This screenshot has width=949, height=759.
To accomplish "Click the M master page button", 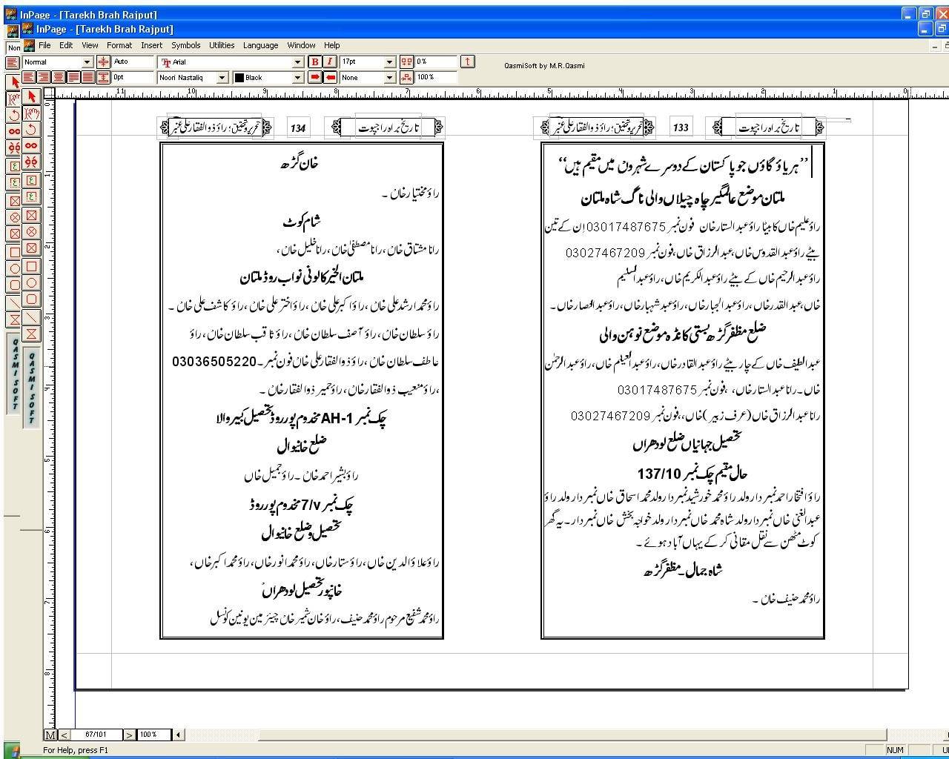I will [x=50, y=735].
